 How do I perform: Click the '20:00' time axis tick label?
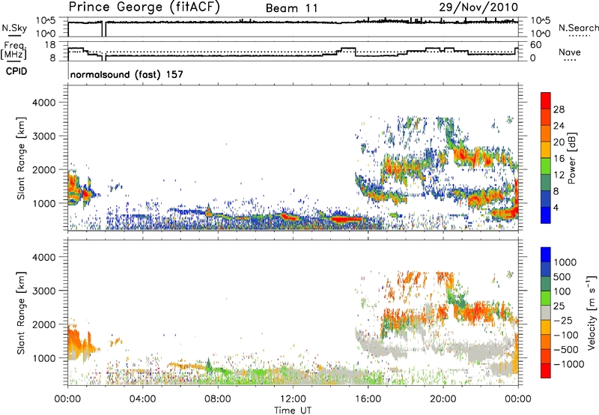pos(443,399)
